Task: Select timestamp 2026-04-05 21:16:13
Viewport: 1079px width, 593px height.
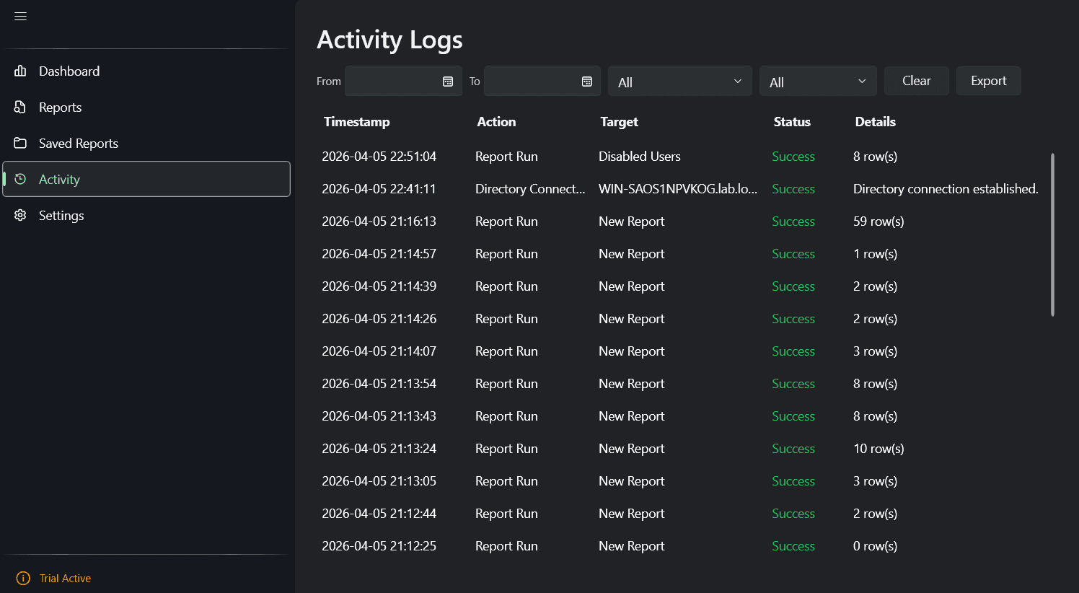Action: tap(379, 221)
